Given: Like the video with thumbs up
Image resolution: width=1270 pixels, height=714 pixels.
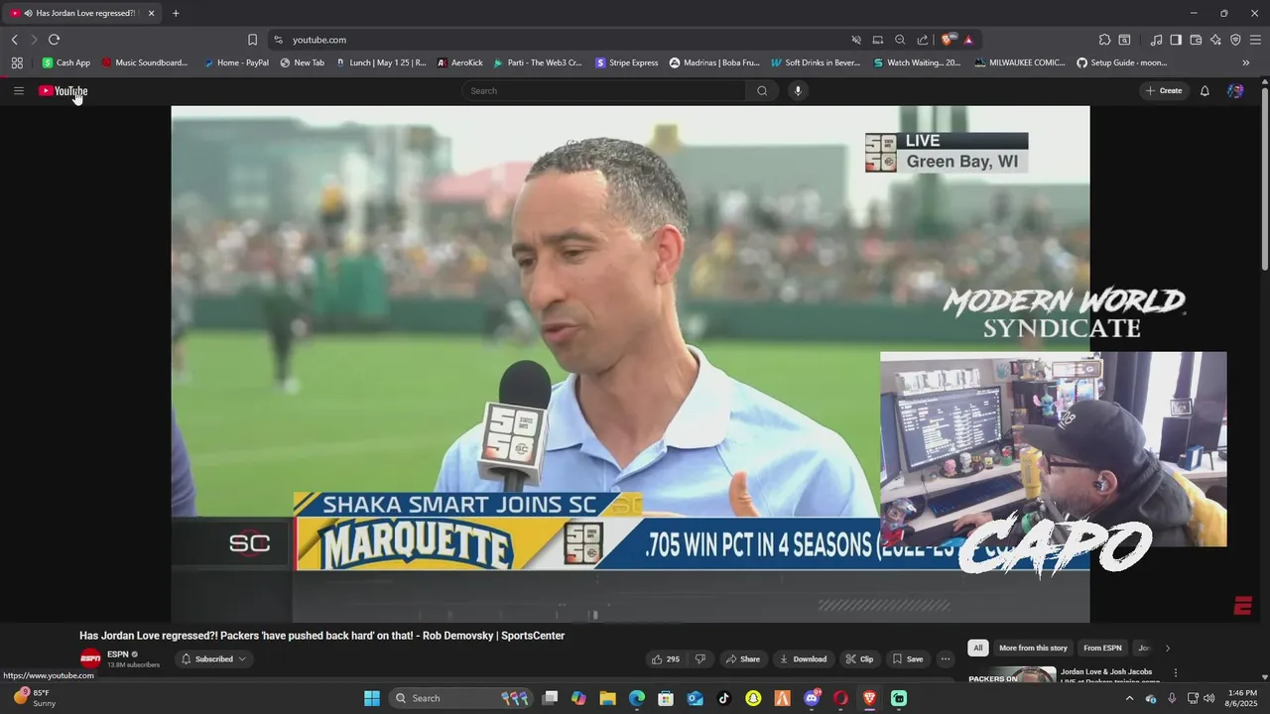Looking at the screenshot, I should (665, 658).
